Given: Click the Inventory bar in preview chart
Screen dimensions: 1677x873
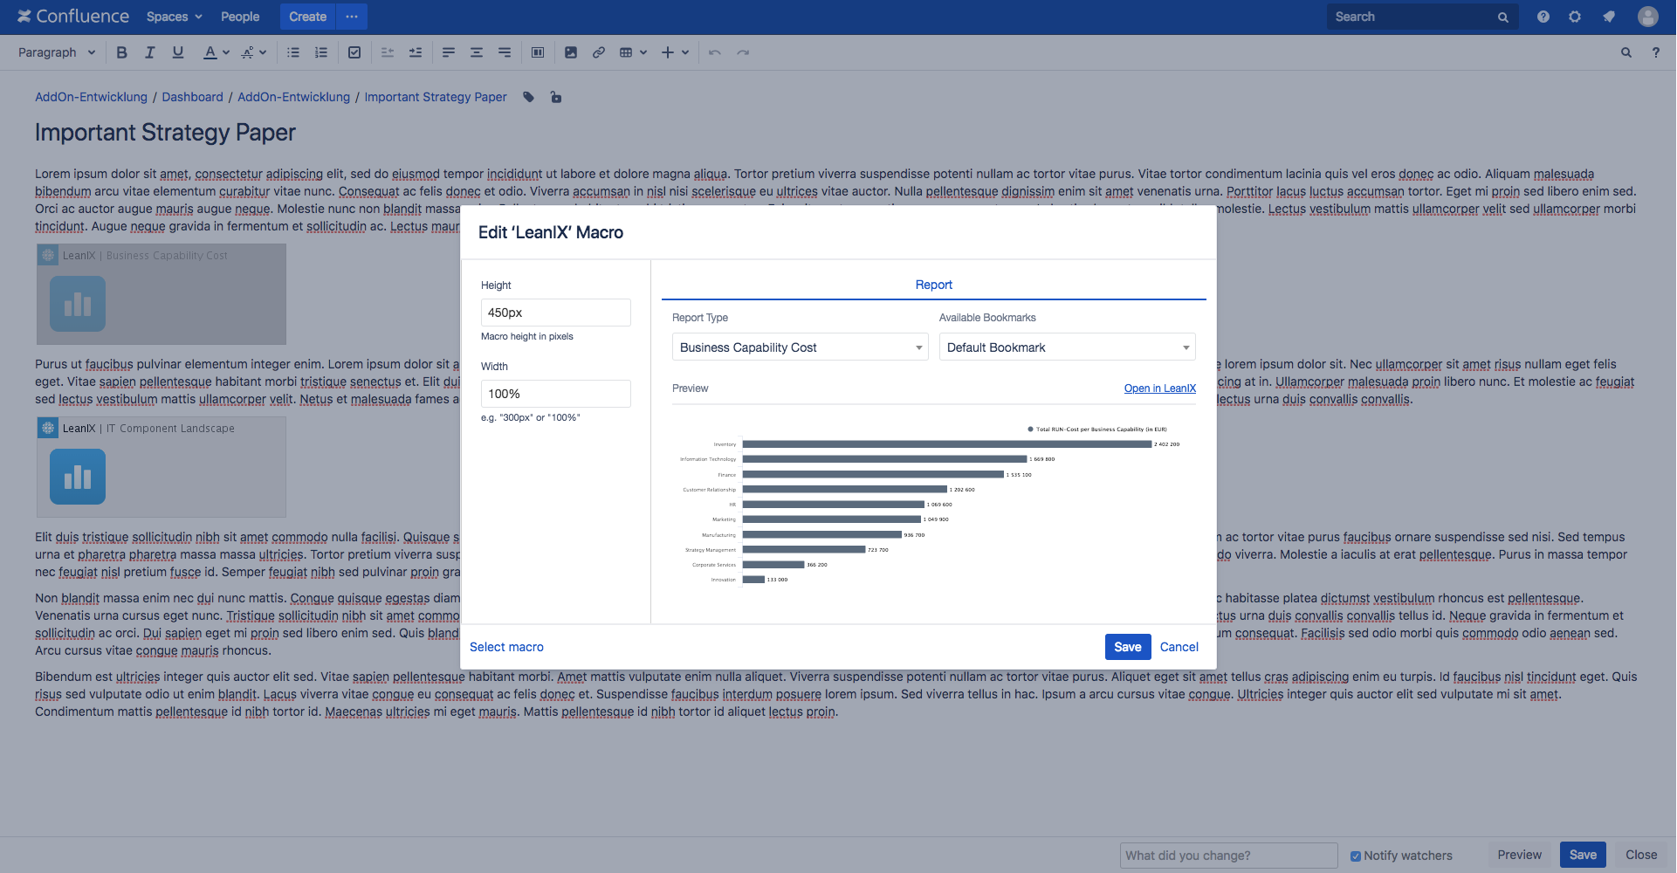Looking at the screenshot, I should [x=947, y=444].
